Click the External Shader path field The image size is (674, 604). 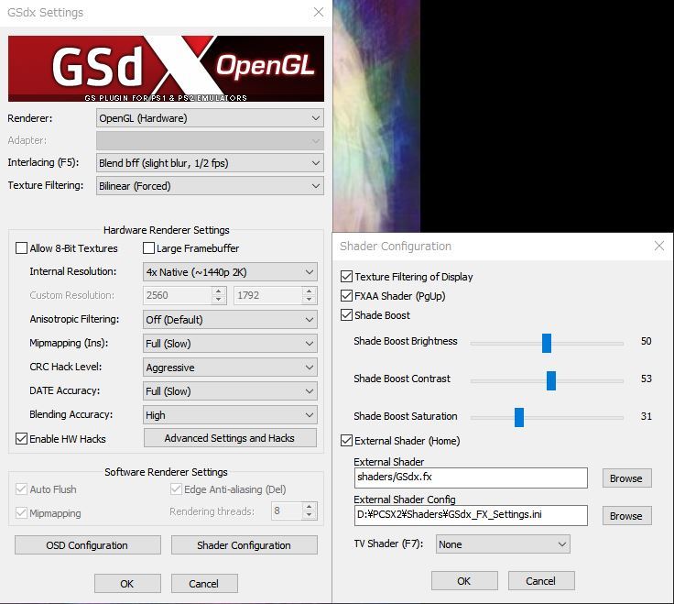coord(471,478)
